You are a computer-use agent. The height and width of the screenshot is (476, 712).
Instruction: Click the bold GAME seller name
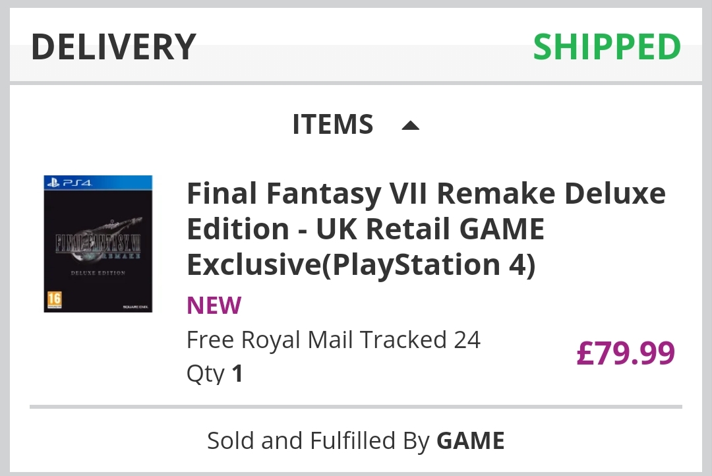470,440
